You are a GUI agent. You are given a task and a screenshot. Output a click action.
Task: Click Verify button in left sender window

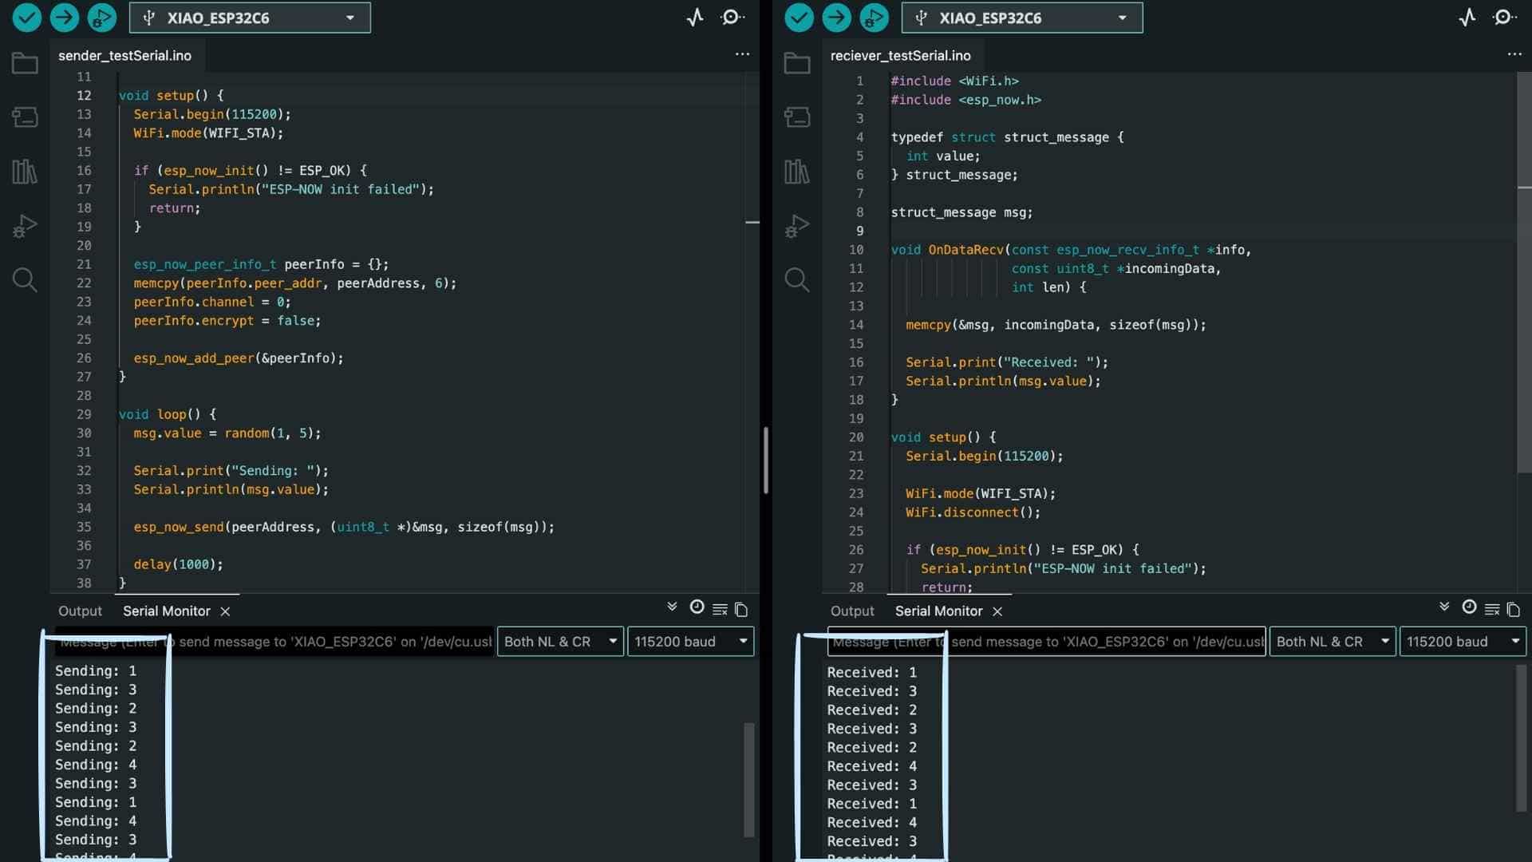[26, 18]
